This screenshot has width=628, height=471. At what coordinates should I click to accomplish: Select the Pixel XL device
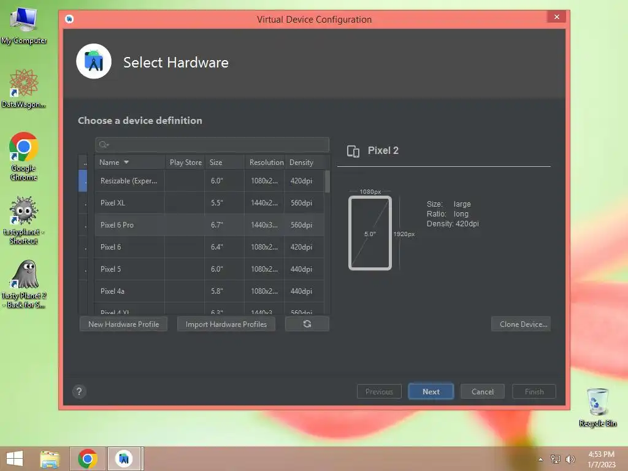coord(209,202)
